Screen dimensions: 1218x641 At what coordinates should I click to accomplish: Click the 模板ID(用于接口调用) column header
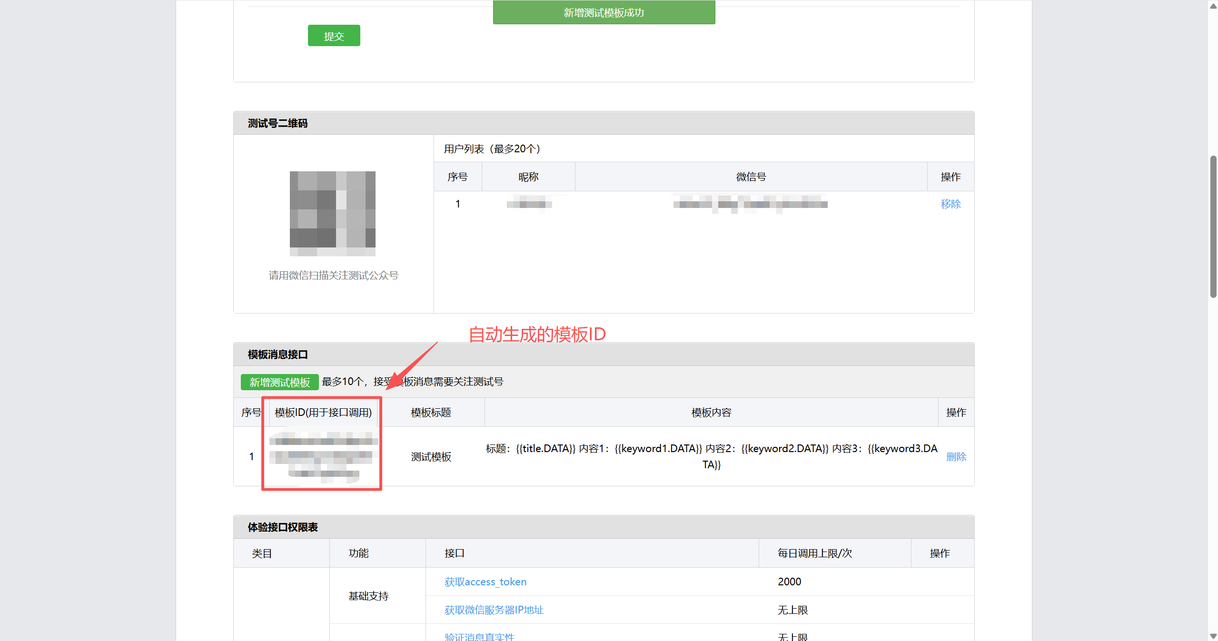point(323,413)
